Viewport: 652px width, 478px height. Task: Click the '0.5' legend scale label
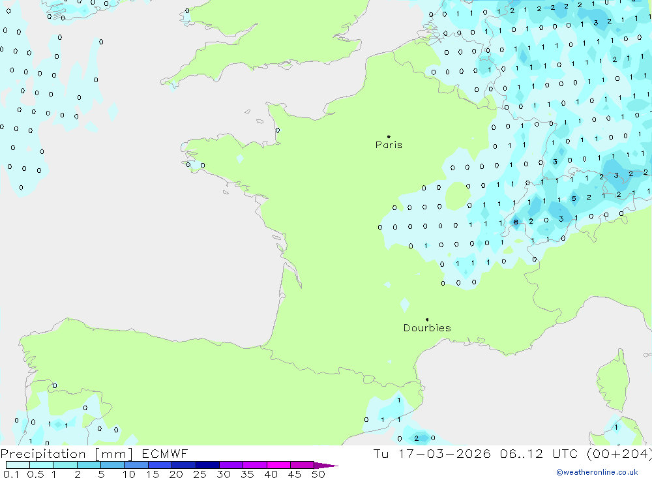click(x=35, y=474)
